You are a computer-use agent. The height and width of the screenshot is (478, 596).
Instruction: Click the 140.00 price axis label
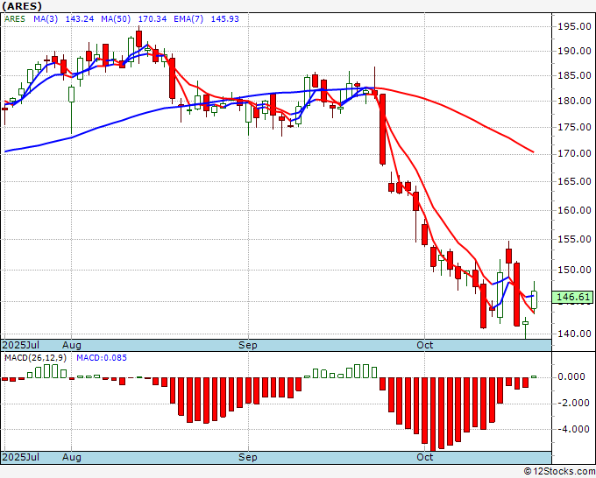[574, 334]
